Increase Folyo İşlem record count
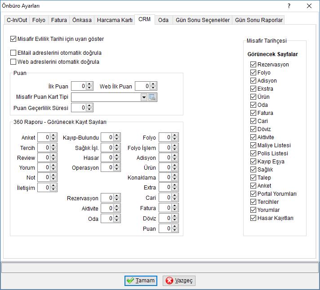 174,145
